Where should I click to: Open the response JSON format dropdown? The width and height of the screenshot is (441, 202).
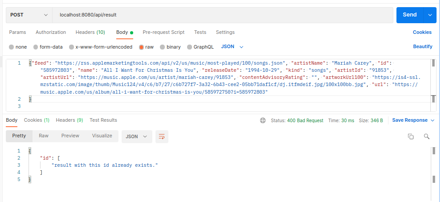point(137,136)
